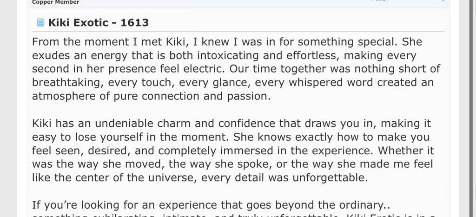
Task: Click the sentence starting 'She knows exactly how'
Action: [331, 137]
